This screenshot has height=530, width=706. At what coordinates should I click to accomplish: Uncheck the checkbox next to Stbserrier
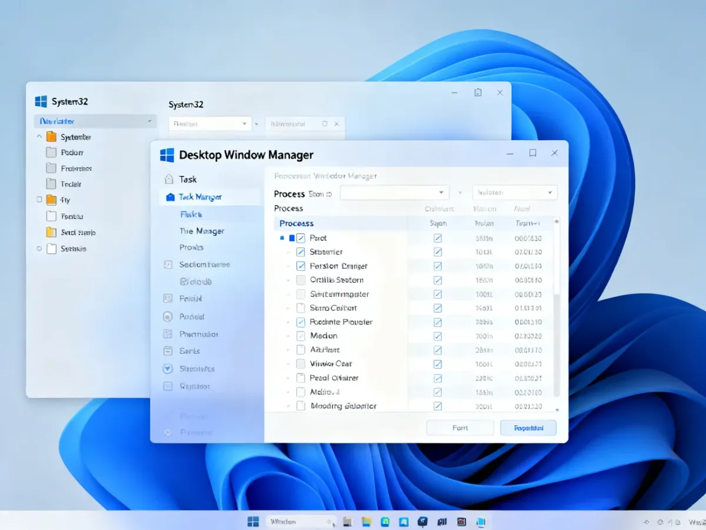(301, 252)
